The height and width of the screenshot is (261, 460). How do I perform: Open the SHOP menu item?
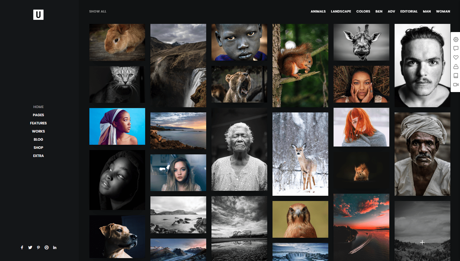[38, 148]
